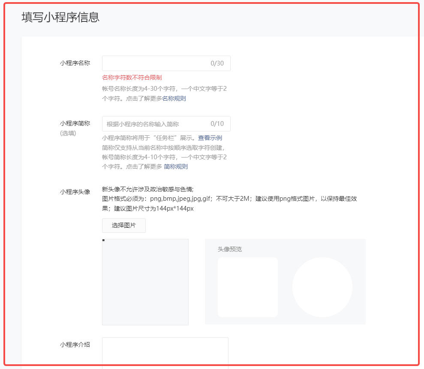
Task: Click the 帐号简称长度为4-10个字符 hint text
Action: (164, 162)
